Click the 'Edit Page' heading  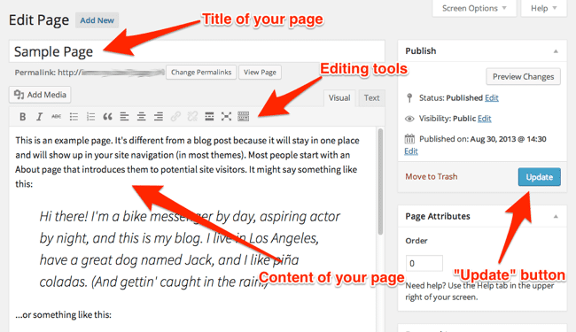pyautogui.click(x=39, y=20)
